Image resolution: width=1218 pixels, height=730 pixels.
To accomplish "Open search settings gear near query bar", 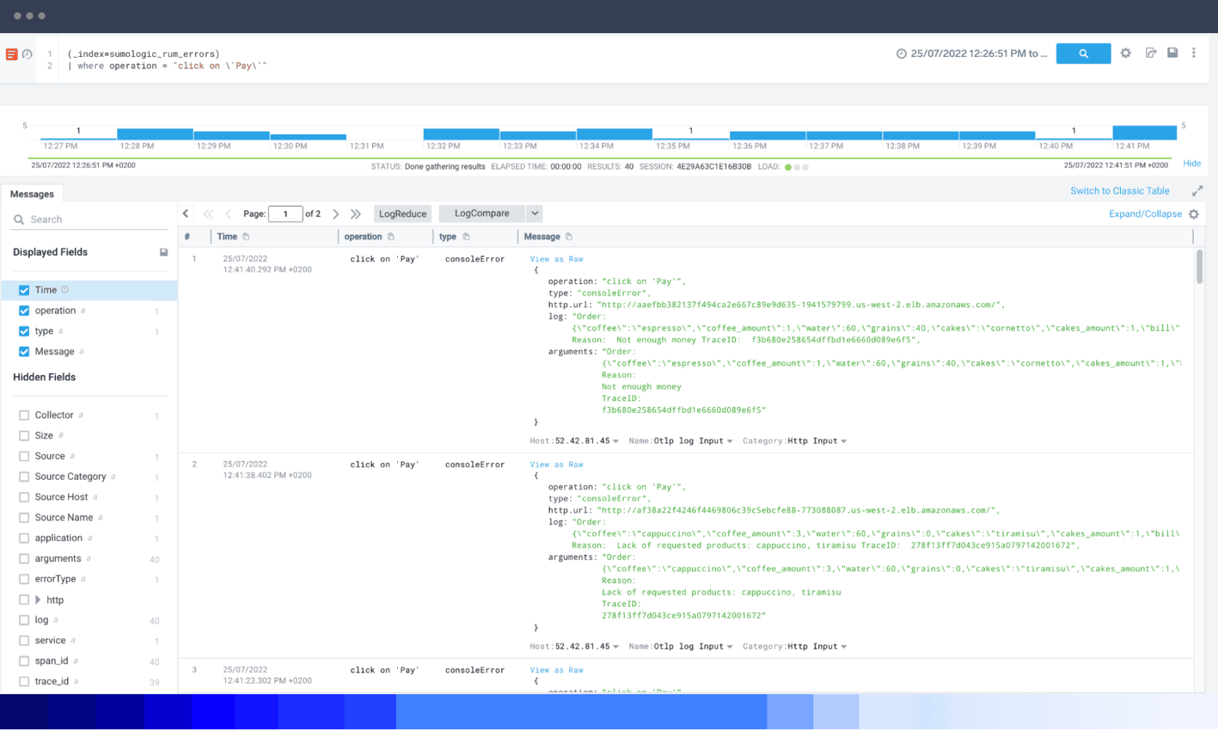I will pos(1126,53).
